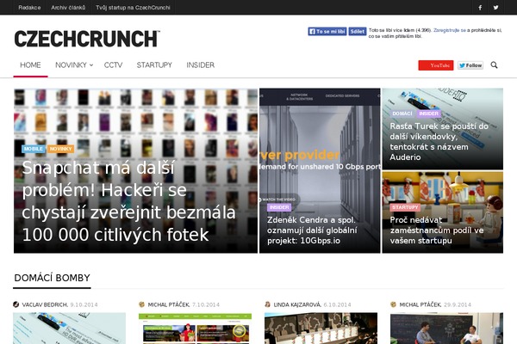Open the CCTV menu item

[x=113, y=65]
